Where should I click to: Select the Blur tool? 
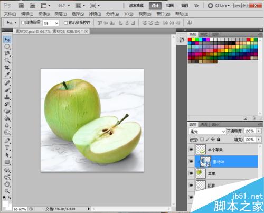coord(7,125)
